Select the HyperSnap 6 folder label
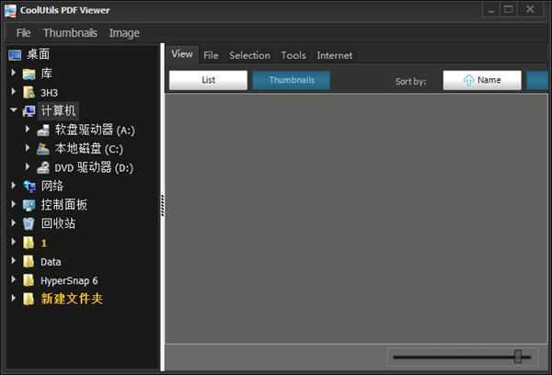 (69, 281)
